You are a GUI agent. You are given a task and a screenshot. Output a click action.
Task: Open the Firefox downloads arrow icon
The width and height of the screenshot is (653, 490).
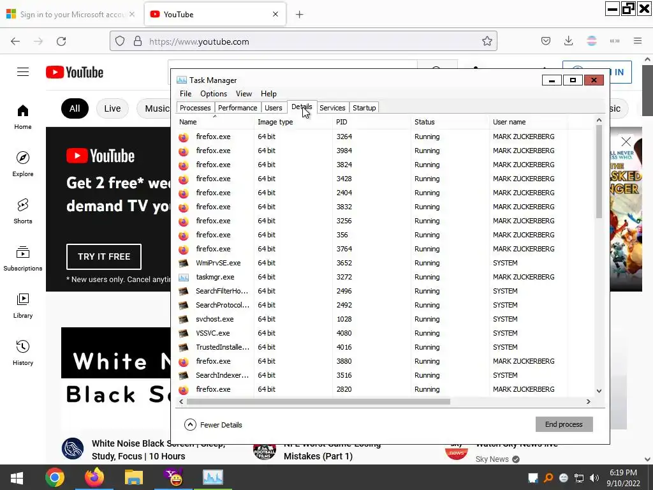[x=568, y=41]
